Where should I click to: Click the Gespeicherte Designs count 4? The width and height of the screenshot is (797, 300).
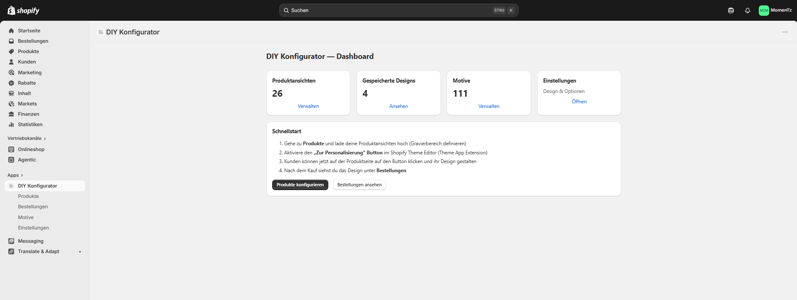coord(365,94)
